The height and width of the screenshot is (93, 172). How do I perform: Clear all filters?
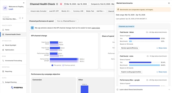point(111,11)
